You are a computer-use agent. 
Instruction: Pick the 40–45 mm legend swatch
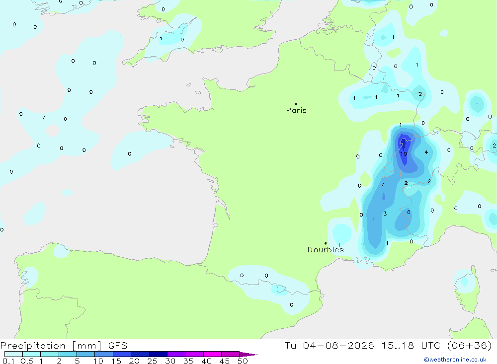click(x=212, y=354)
